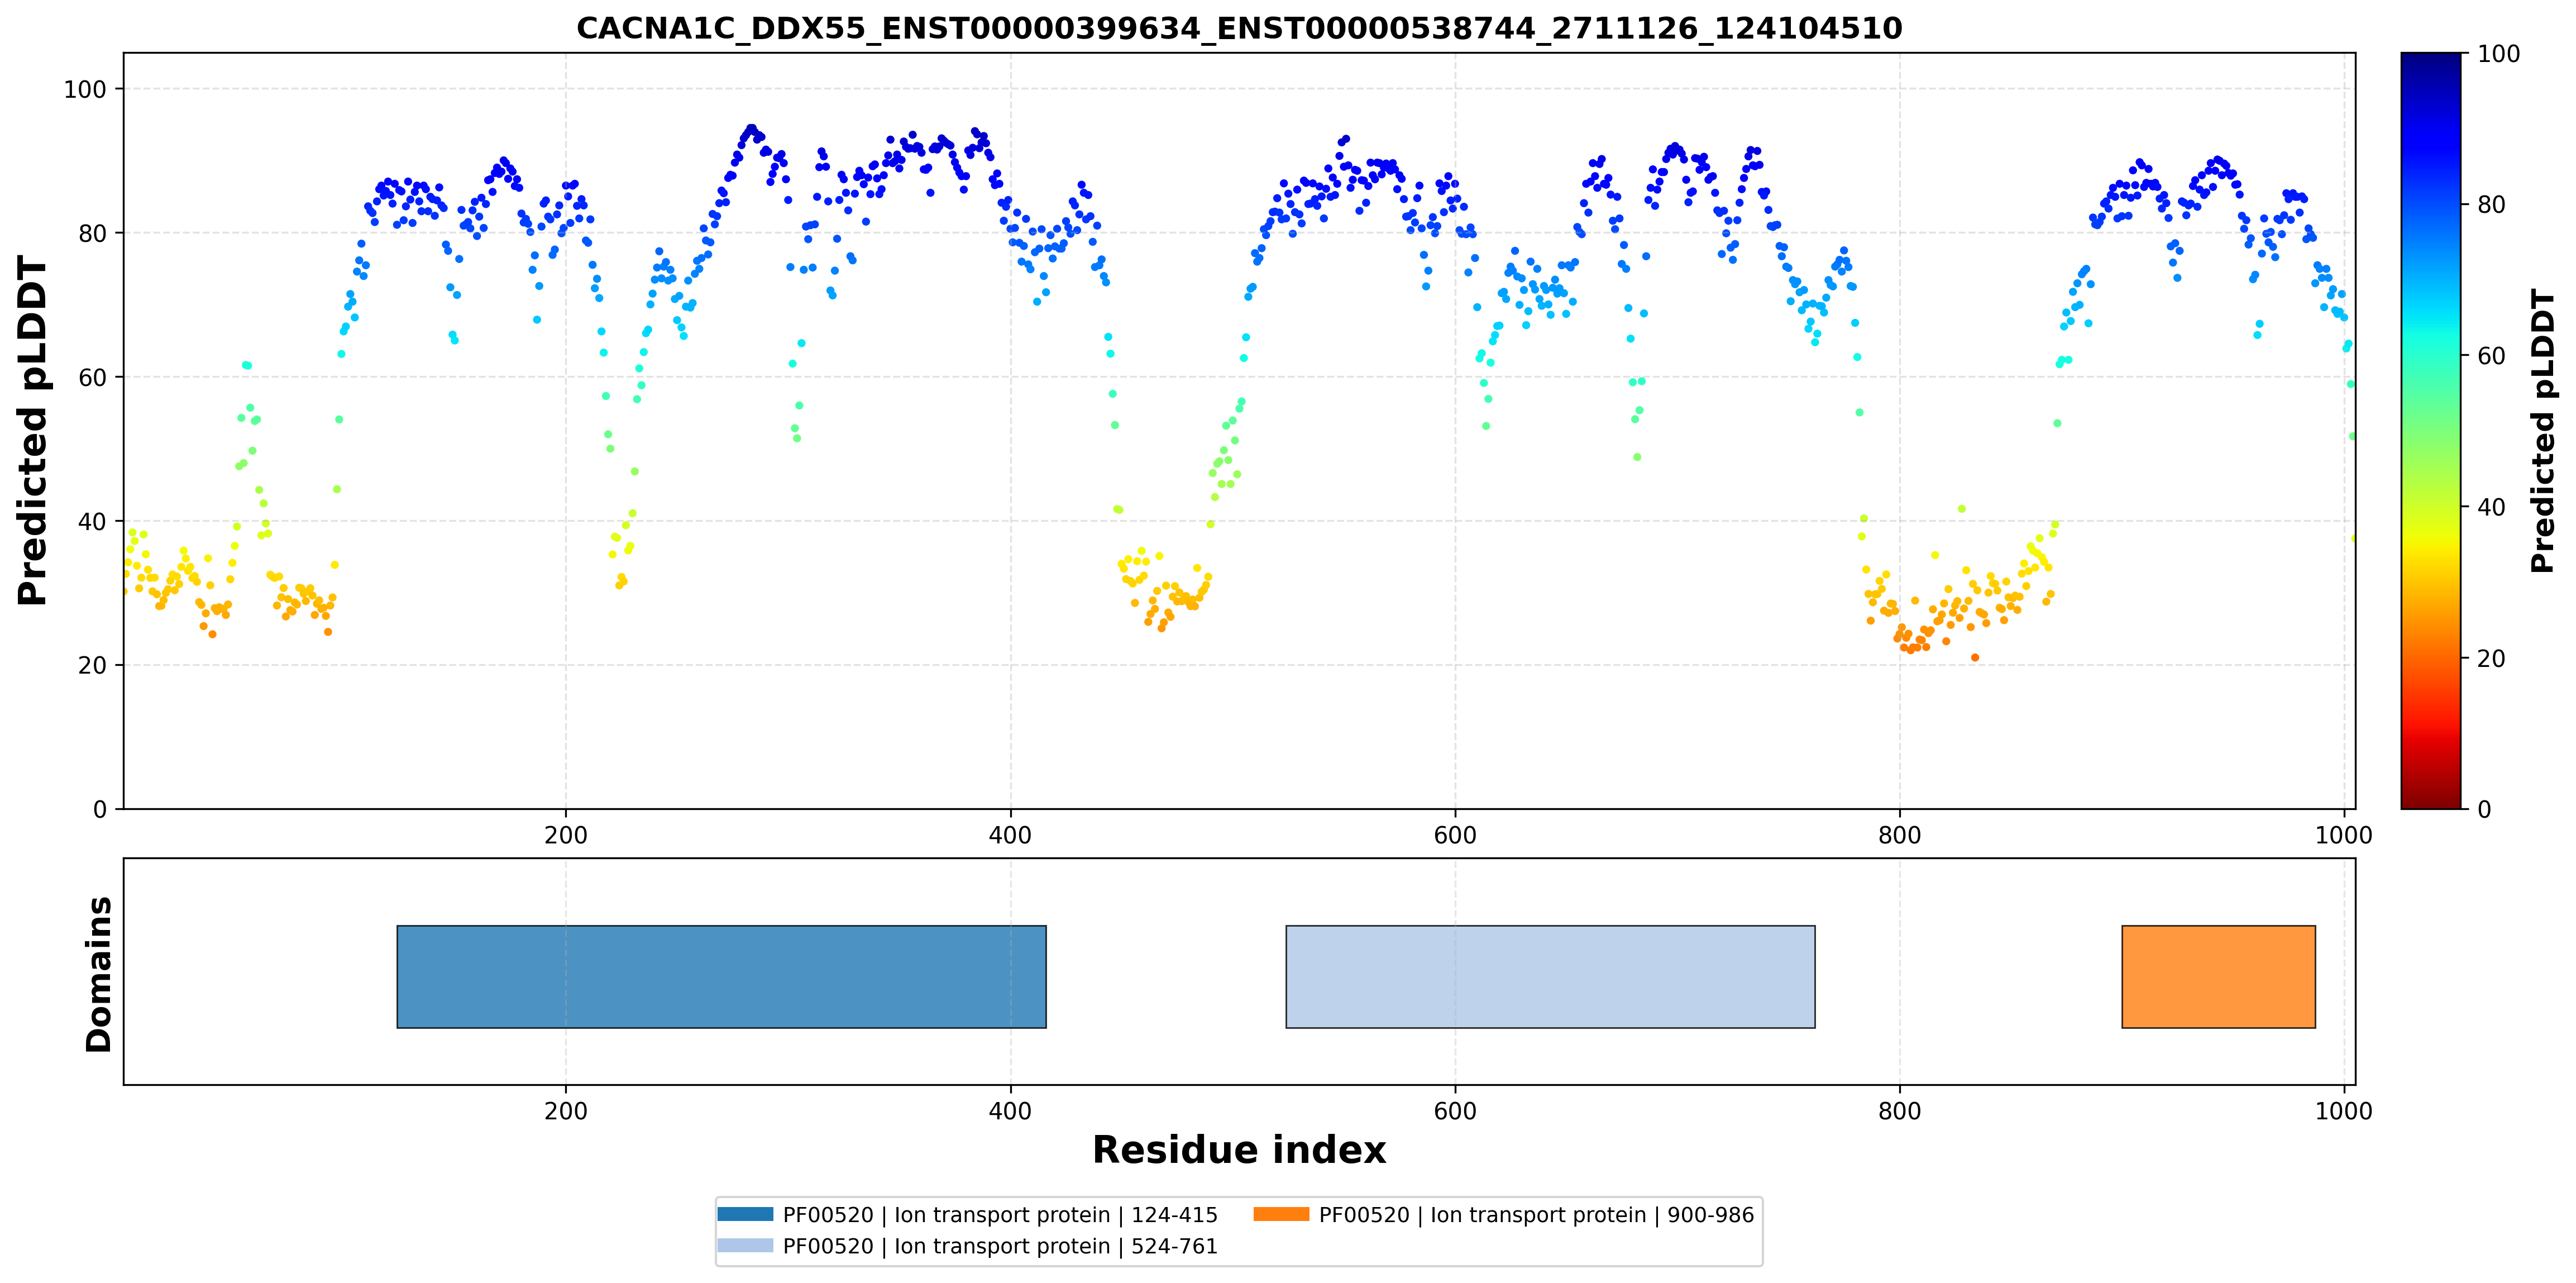The height and width of the screenshot is (1283, 2576).
Task: Click the legend label 'Ion transport protein | 900-986'
Action: click(x=1592, y=1215)
